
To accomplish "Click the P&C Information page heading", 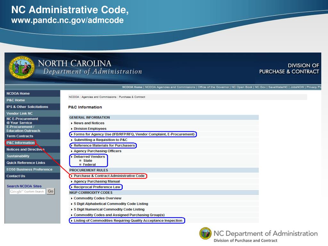I will pyautogui.click(x=85, y=107).
